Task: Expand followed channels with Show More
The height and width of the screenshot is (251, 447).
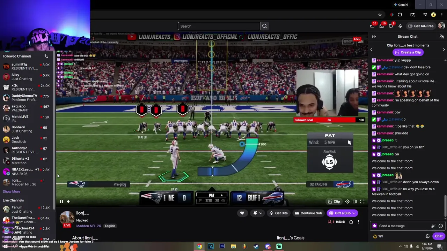Action: 12,191
